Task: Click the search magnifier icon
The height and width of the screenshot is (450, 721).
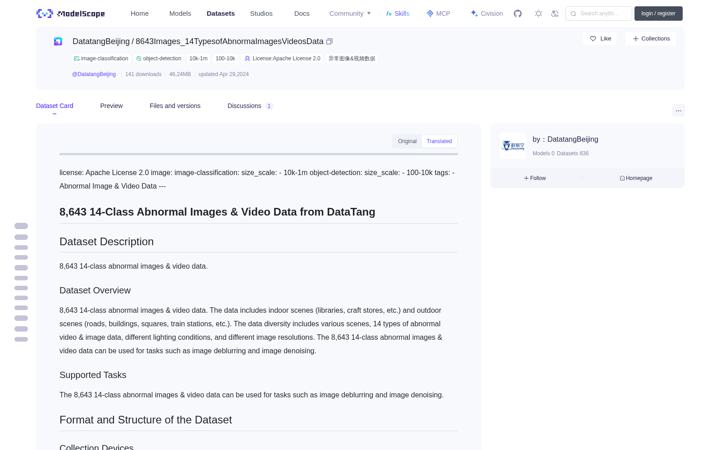Action: point(573,13)
